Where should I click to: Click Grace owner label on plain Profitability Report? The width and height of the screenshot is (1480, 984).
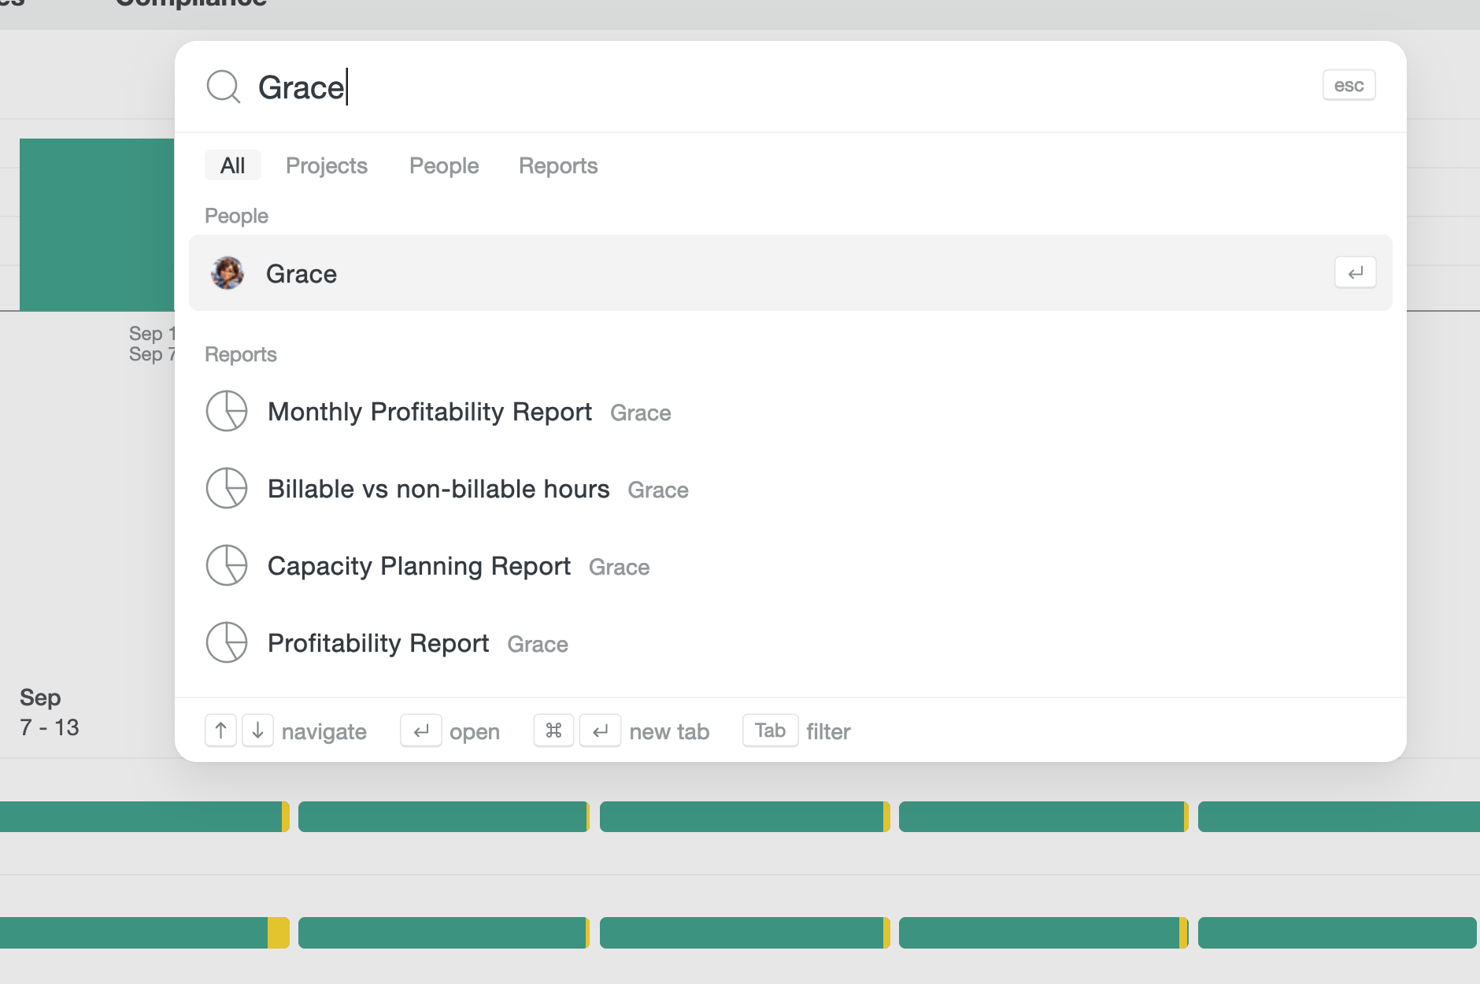[x=537, y=644]
